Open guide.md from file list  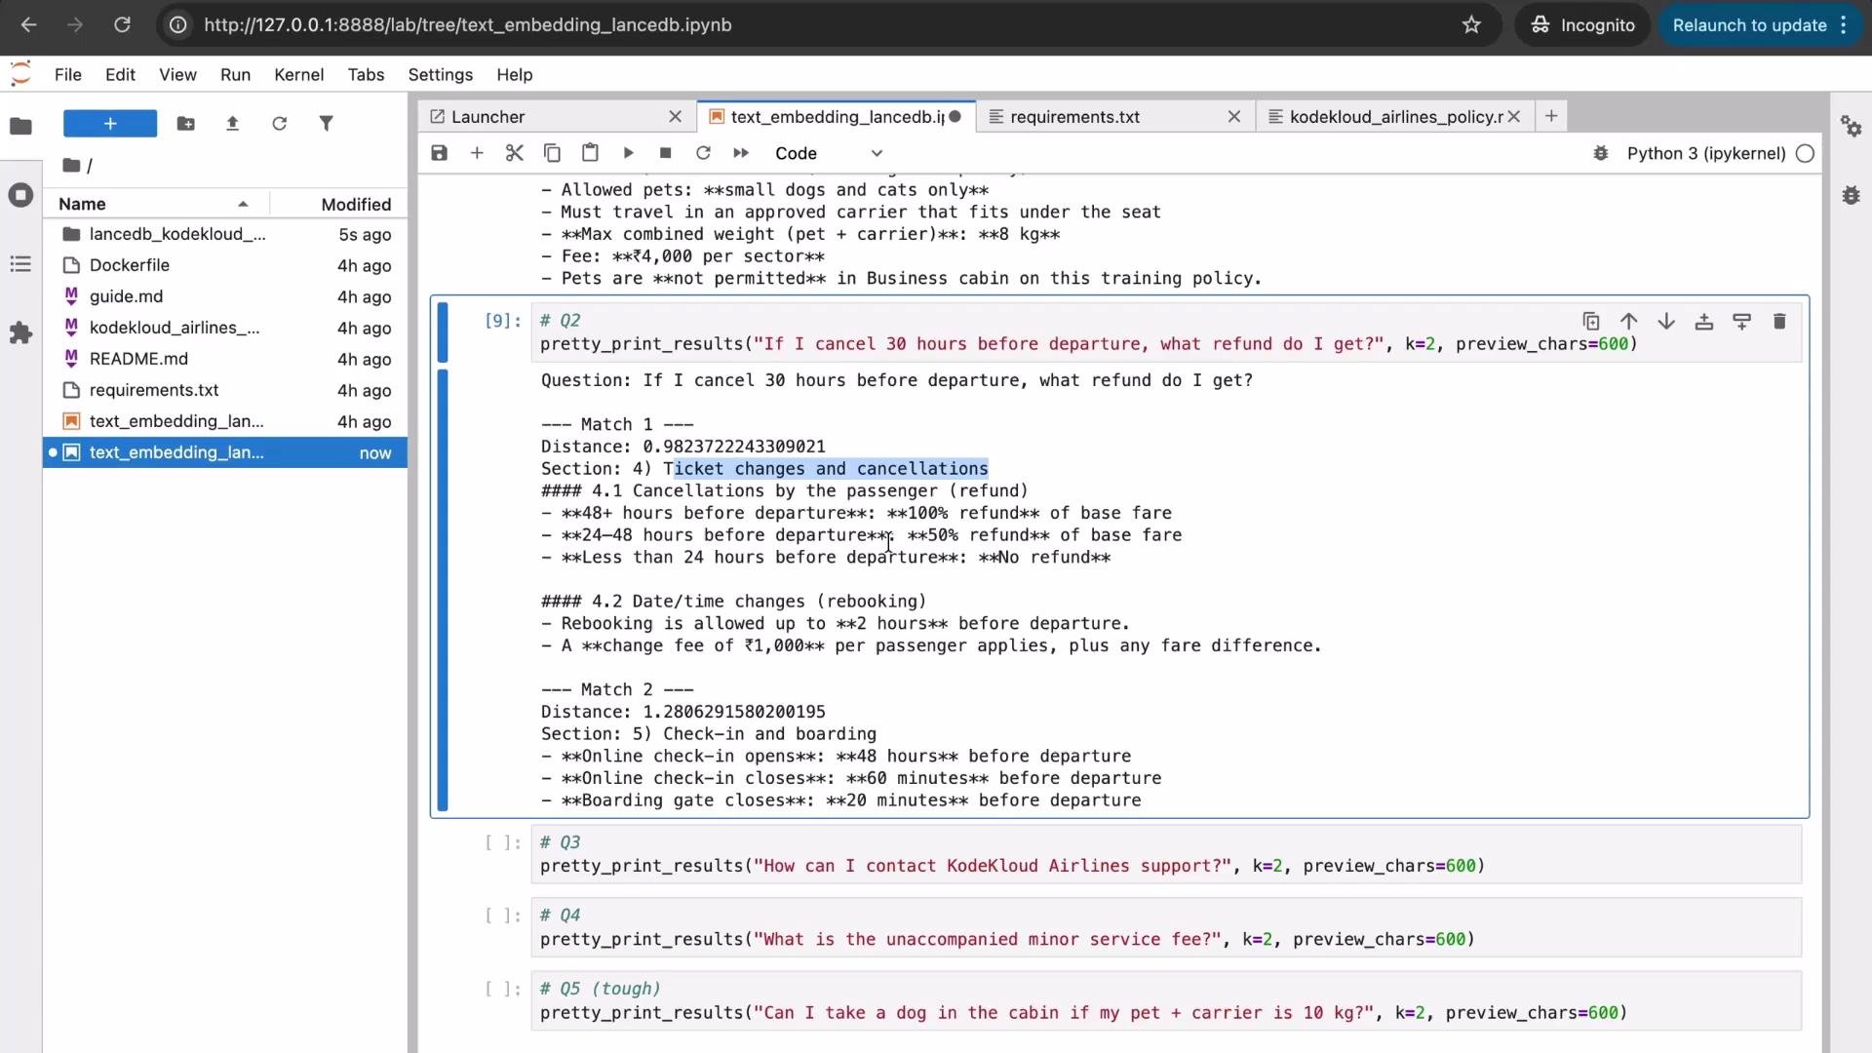click(225, 296)
